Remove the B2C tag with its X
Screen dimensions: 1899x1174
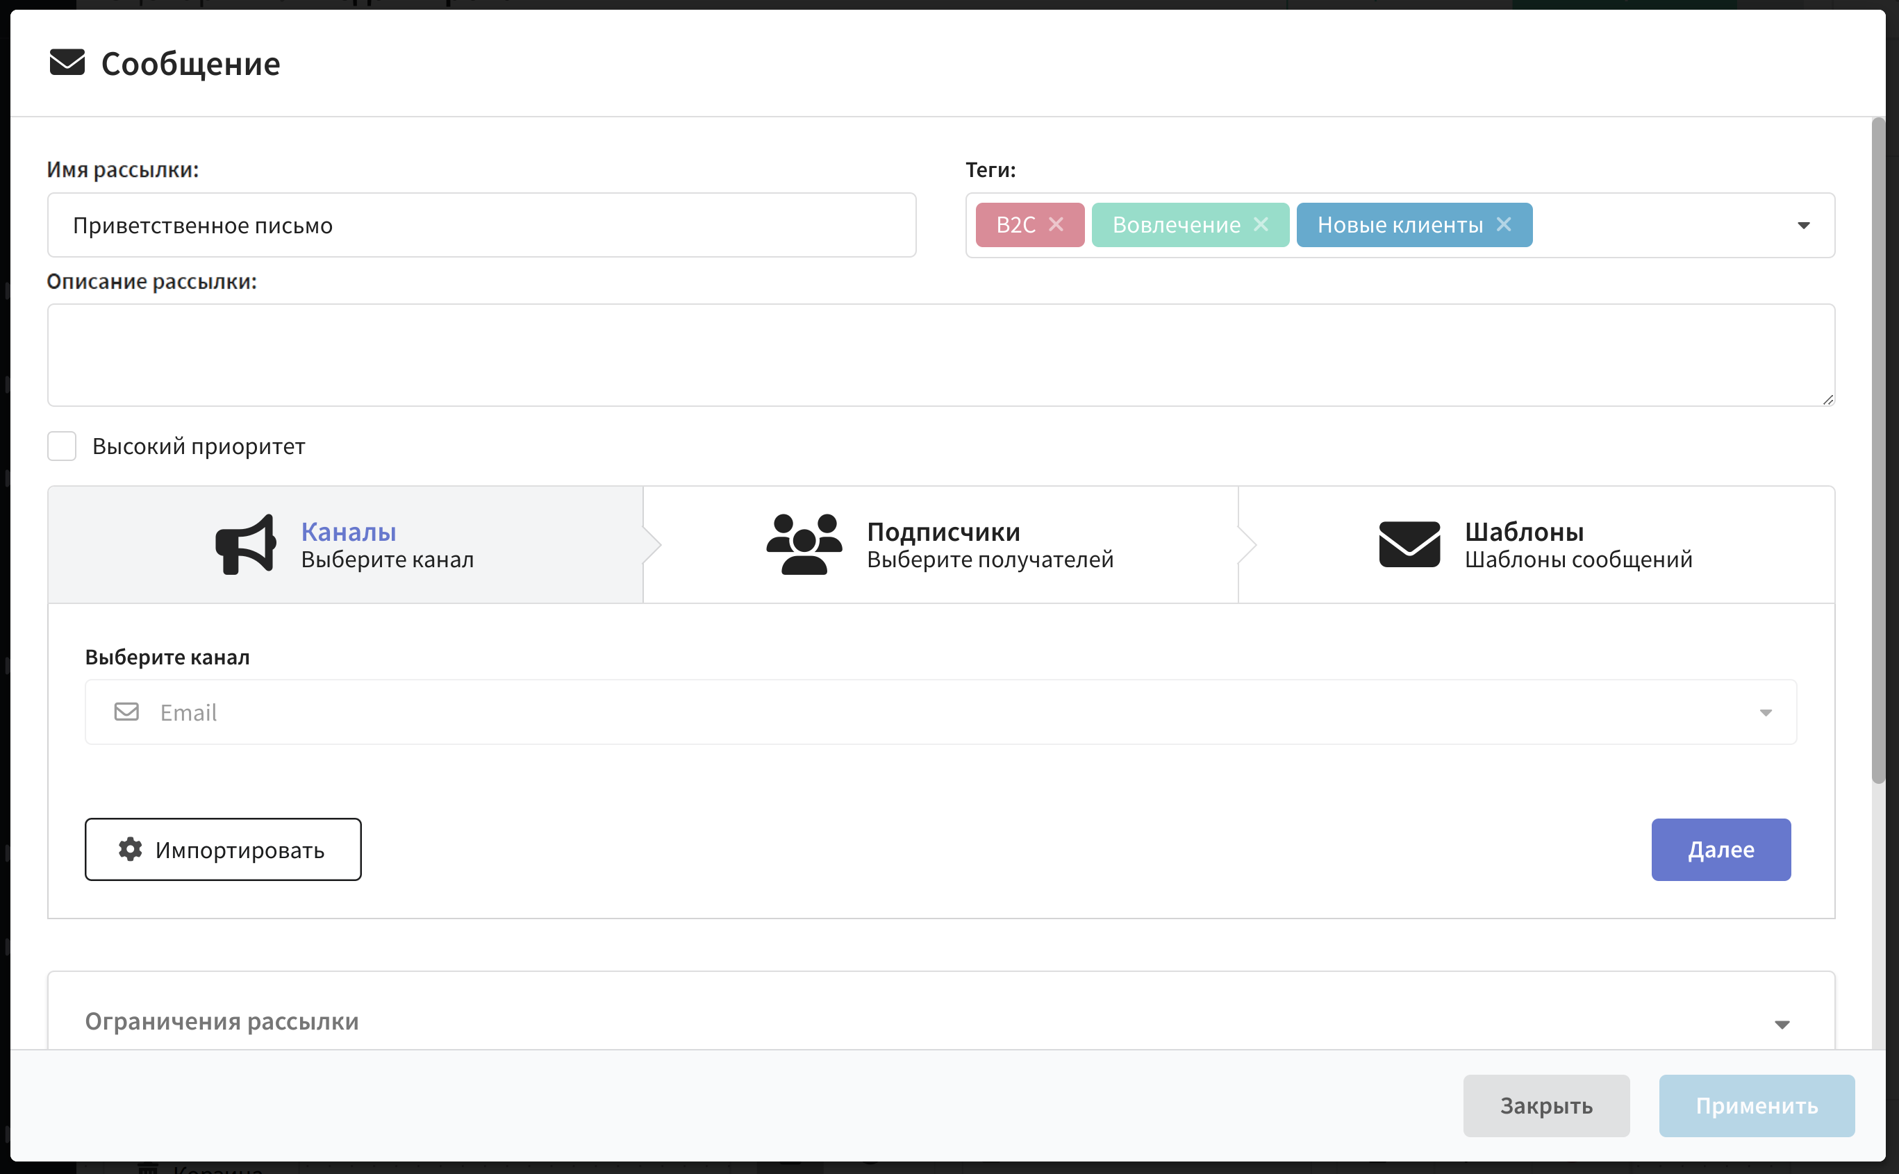point(1056,224)
